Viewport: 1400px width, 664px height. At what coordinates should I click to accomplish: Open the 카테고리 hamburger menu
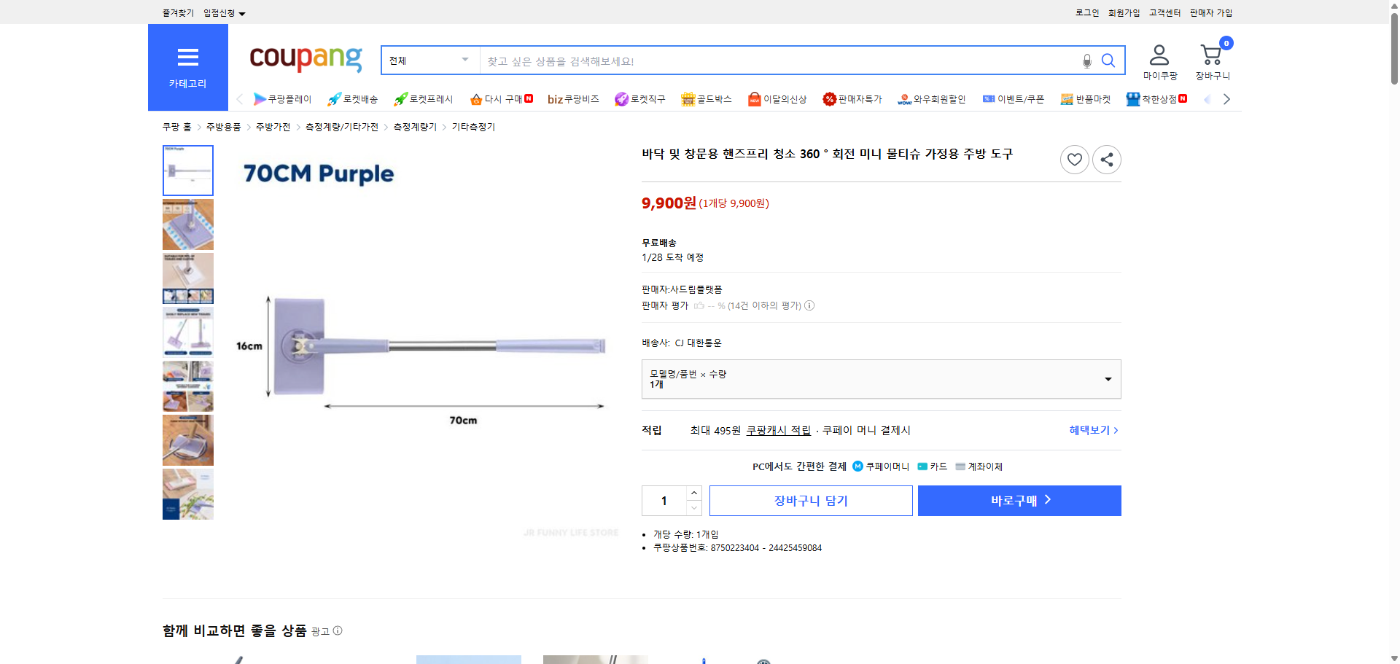(187, 58)
